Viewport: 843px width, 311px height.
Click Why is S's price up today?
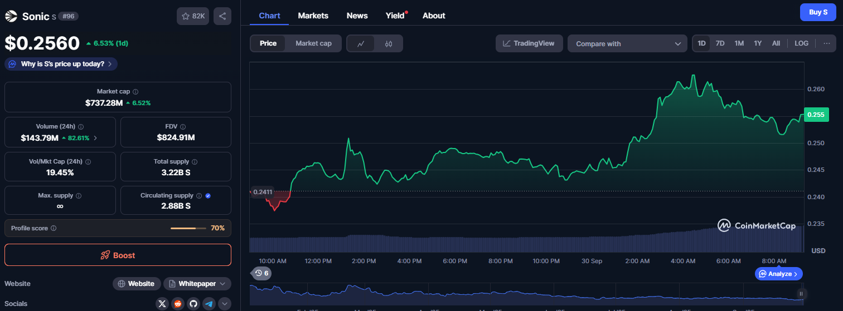61,64
